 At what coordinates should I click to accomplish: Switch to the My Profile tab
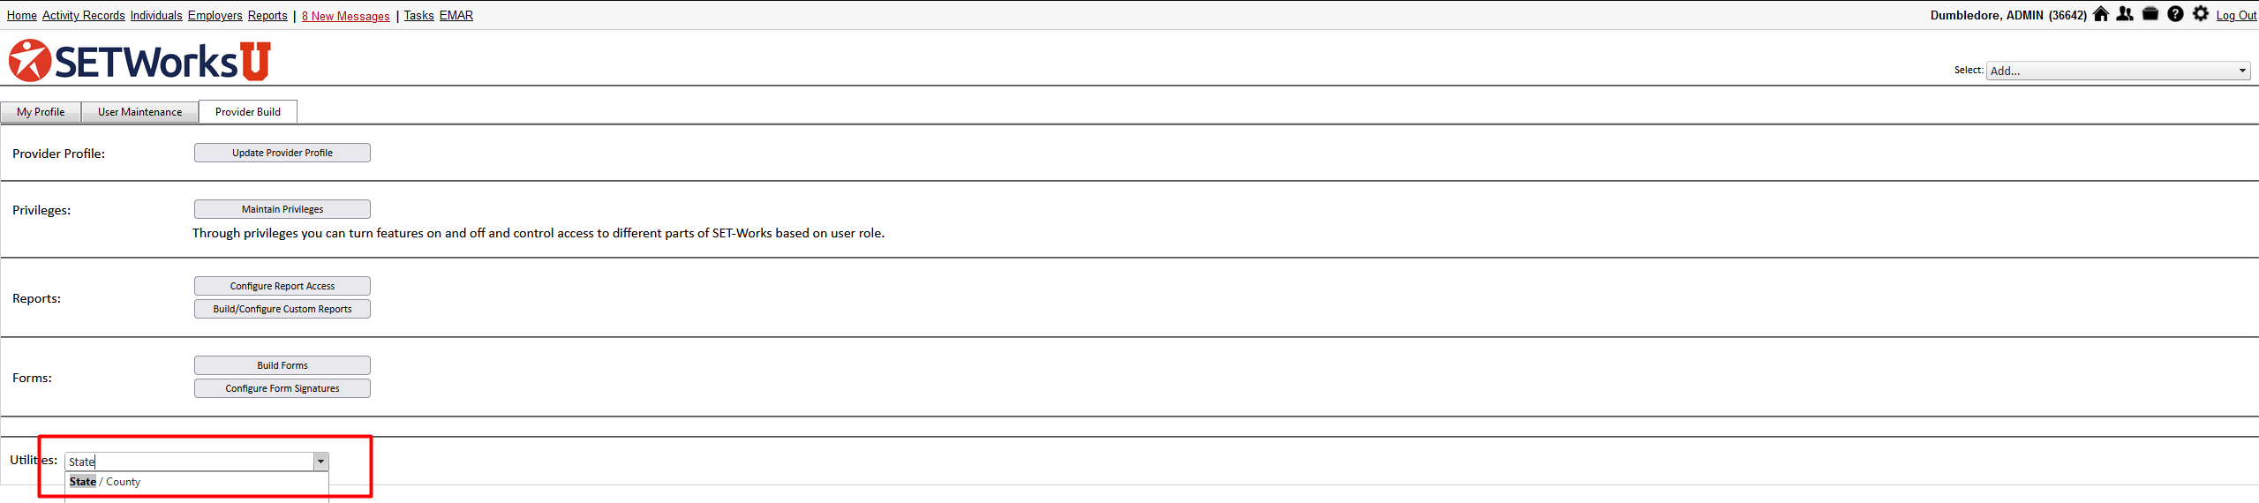[x=41, y=112]
